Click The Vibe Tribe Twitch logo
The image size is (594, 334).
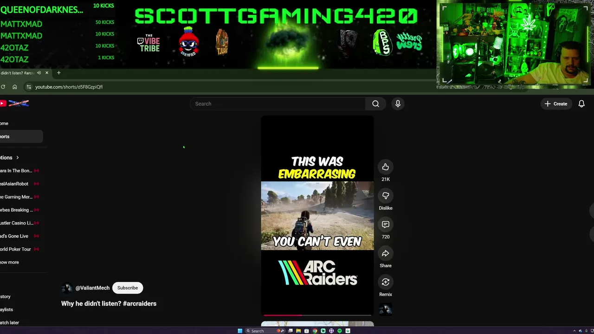click(x=148, y=43)
